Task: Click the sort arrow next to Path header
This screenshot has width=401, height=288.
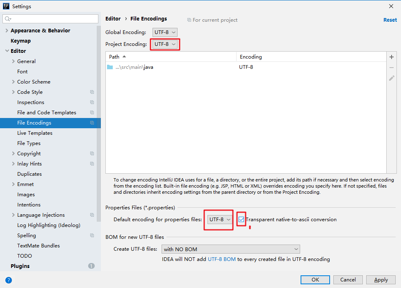Action: pyautogui.click(x=124, y=57)
